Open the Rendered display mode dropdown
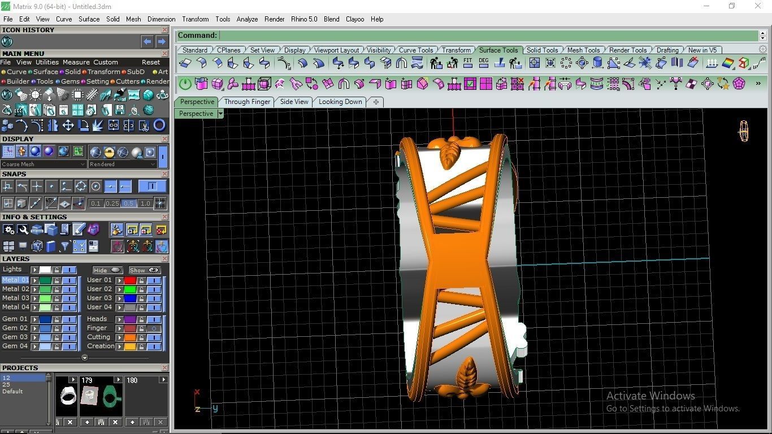The height and width of the screenshot is (434, 772). click(122, 164)
